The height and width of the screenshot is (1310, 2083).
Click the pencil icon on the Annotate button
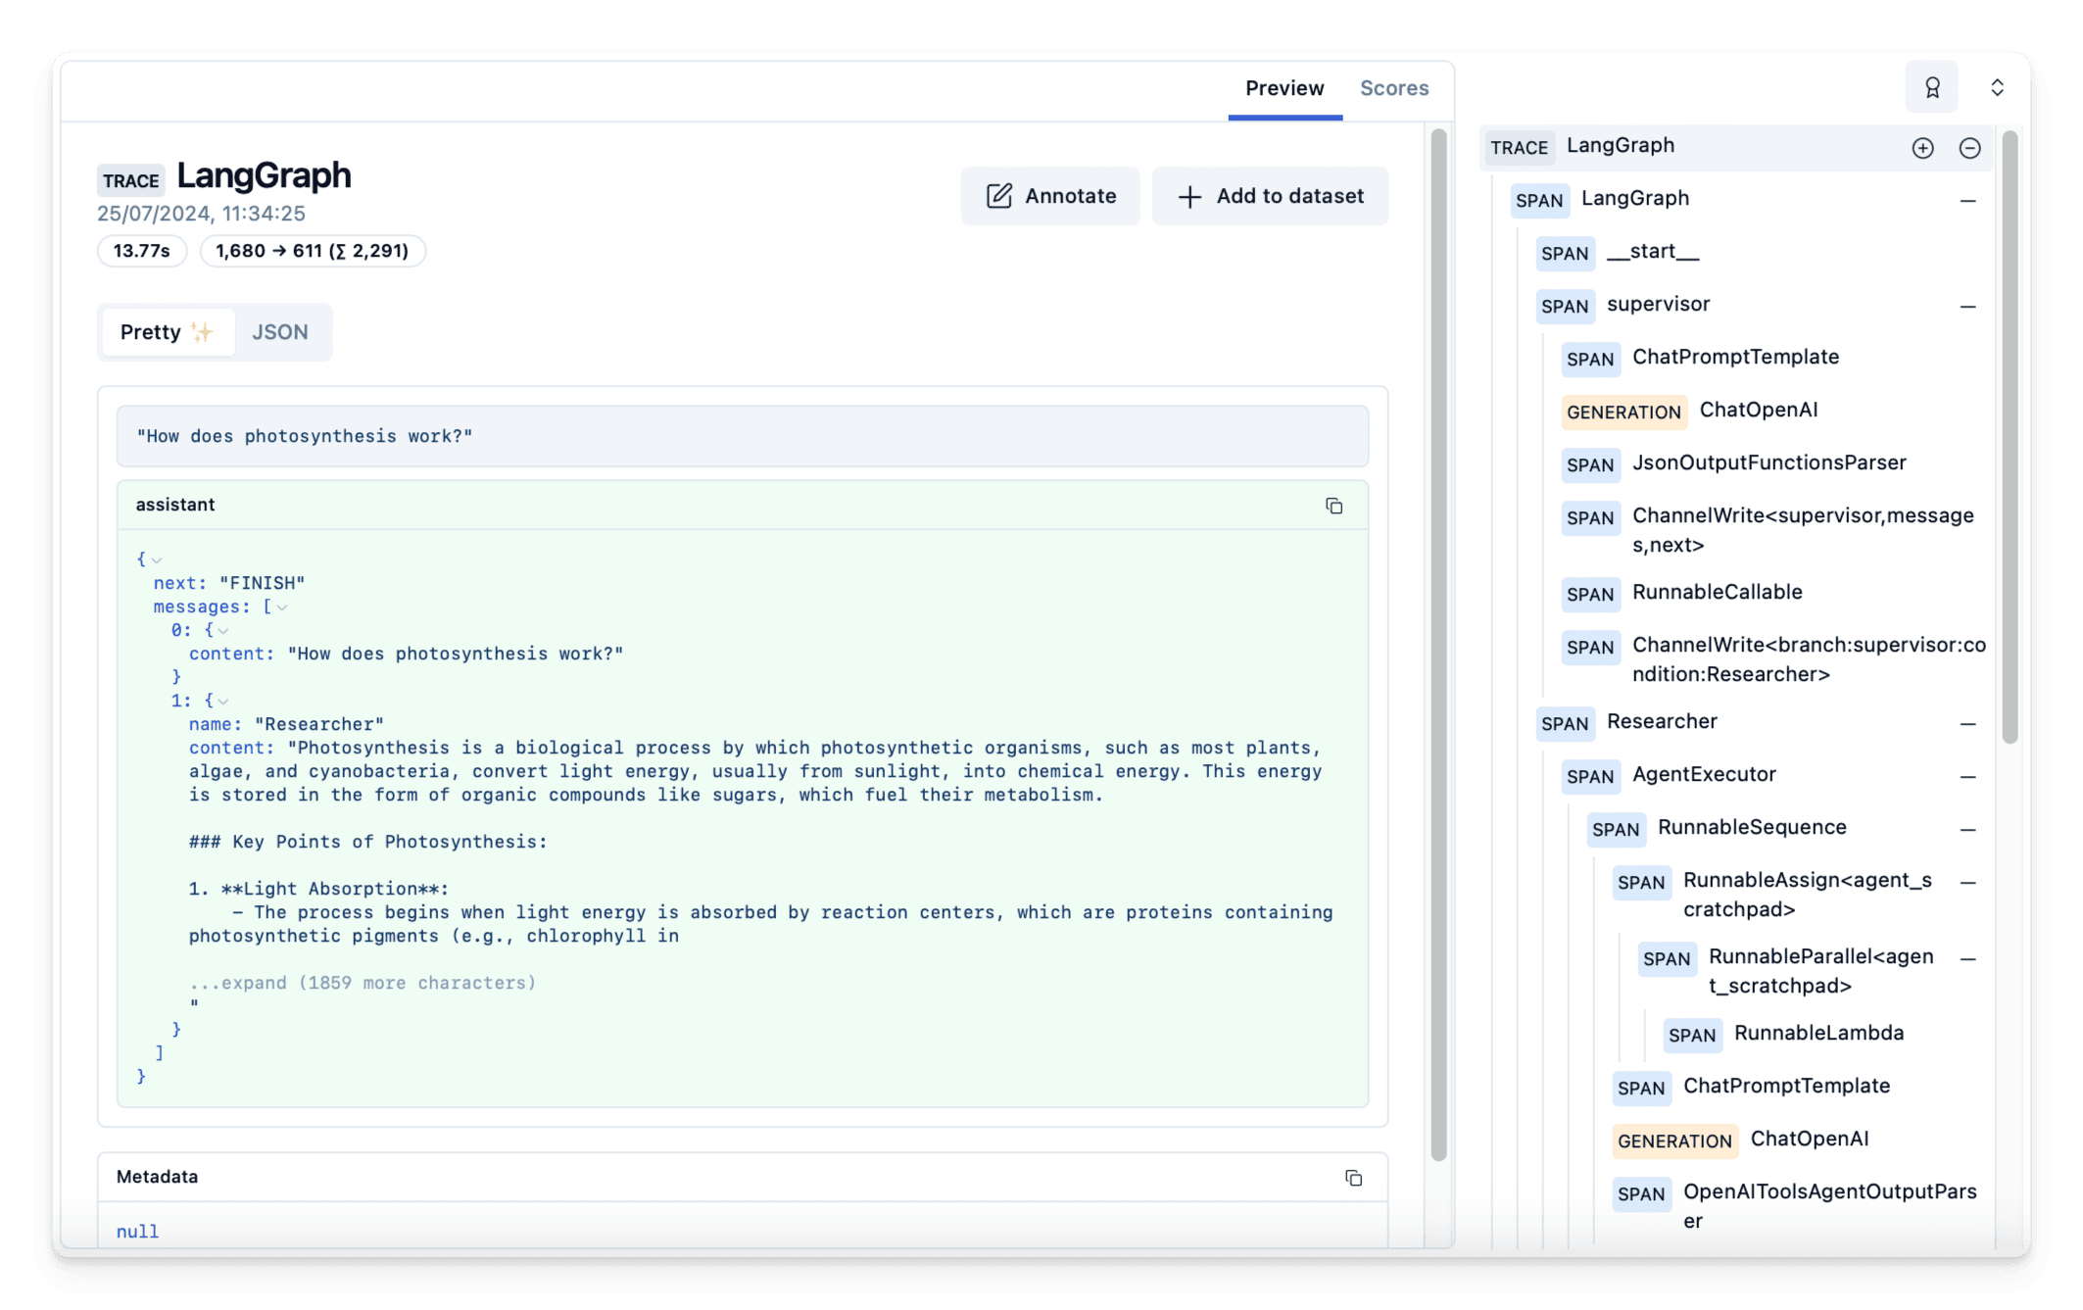click(x=998, y=196)
